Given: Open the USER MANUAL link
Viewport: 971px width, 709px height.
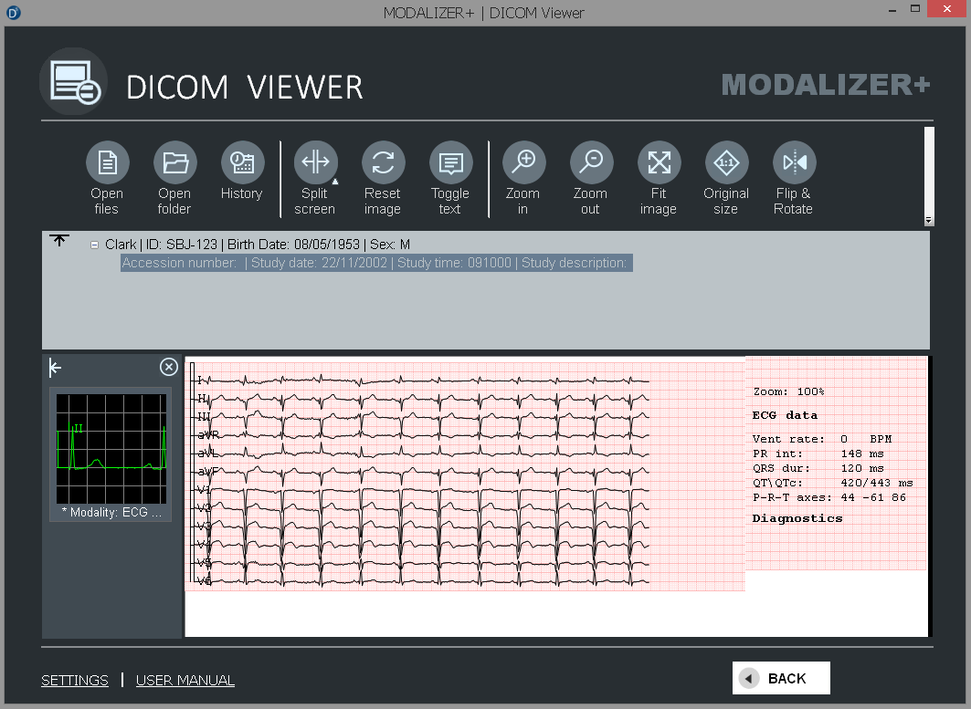Looking at the screenshot, I should [185, 680].
